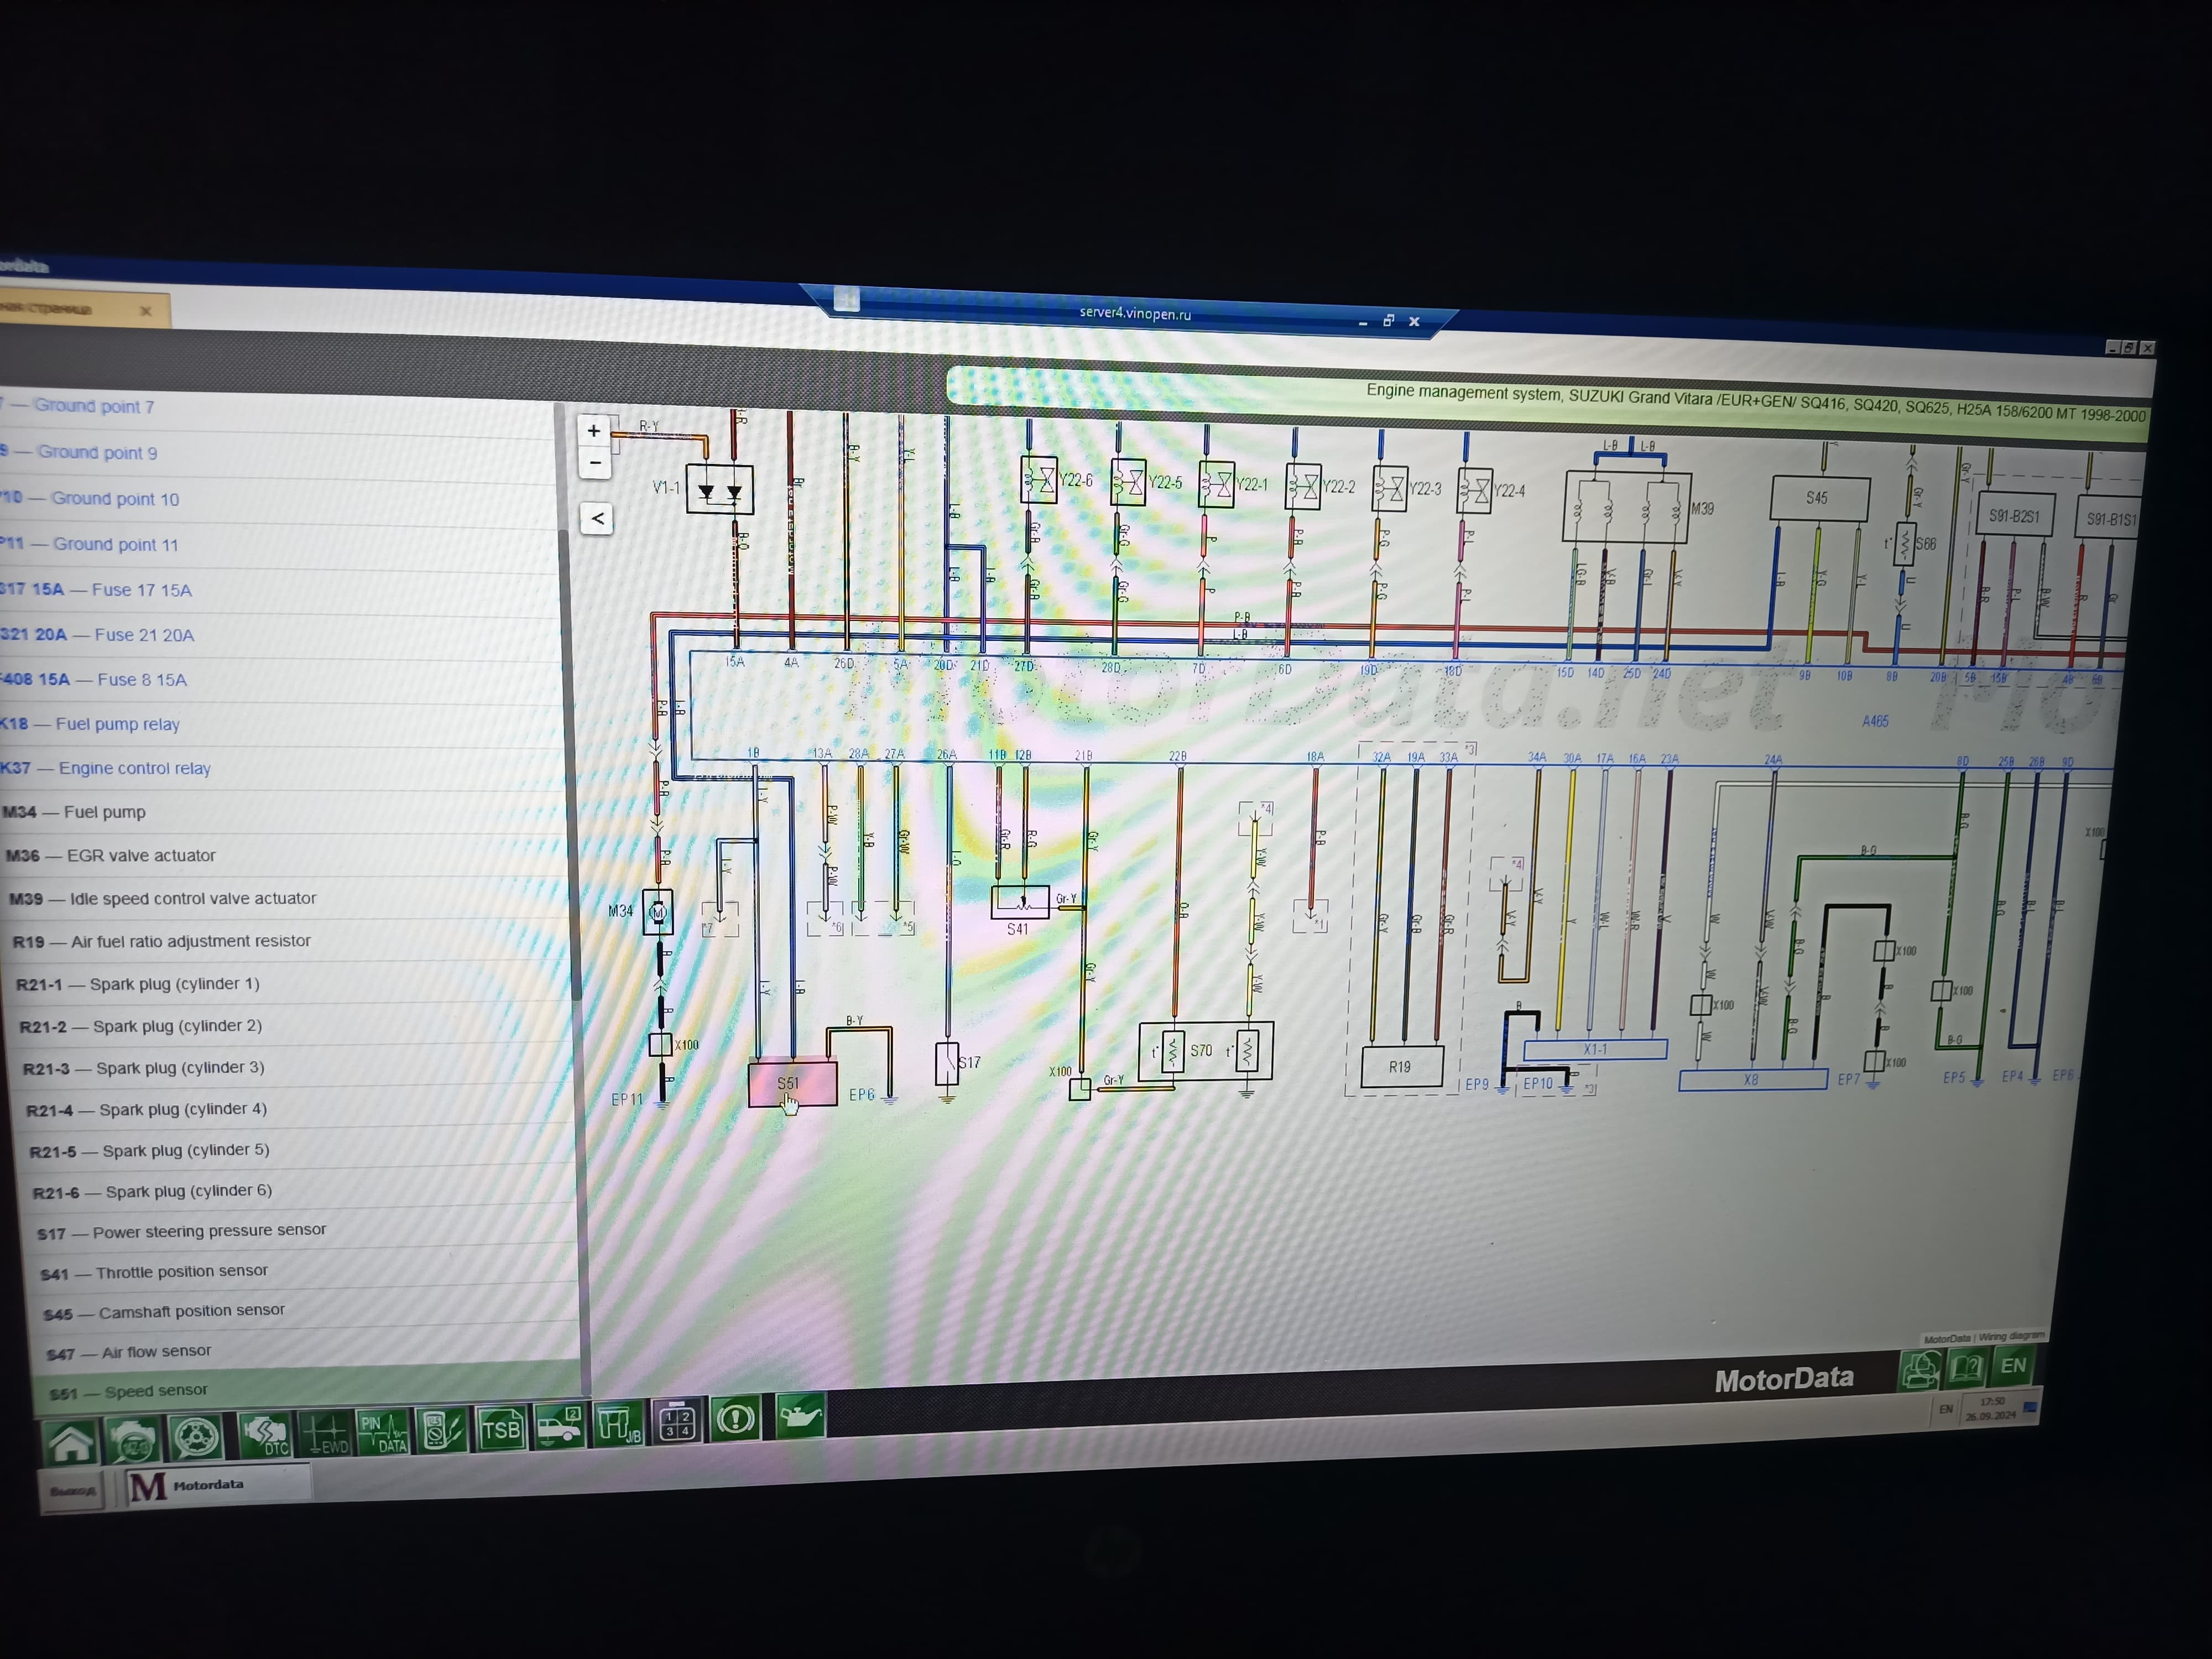Click the S51 component on the diagram
Image resolution: width=2212 pixels, height=1659 pixels.
click(x=791, y=1084)
